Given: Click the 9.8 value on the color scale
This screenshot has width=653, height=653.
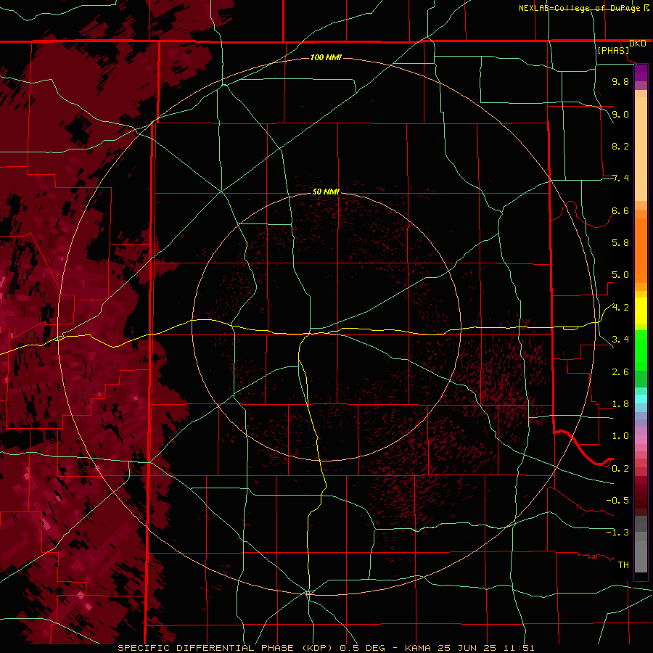Looking at the screenshot, I should pyautogui.click(x=620, y=81).
